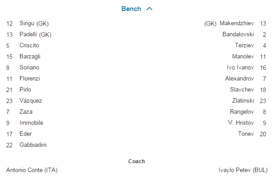Open Criscito player entry
Screen dimensions: 274x180
[29, 46]
